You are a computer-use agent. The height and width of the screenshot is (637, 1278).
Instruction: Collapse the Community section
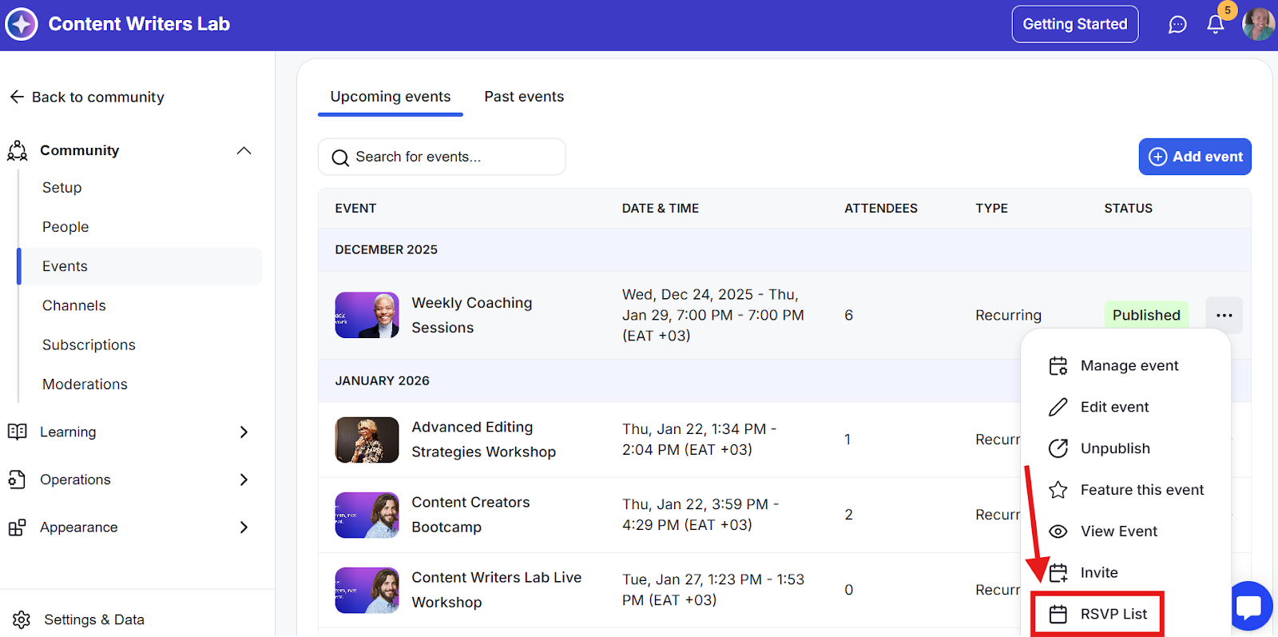(244, 150)
